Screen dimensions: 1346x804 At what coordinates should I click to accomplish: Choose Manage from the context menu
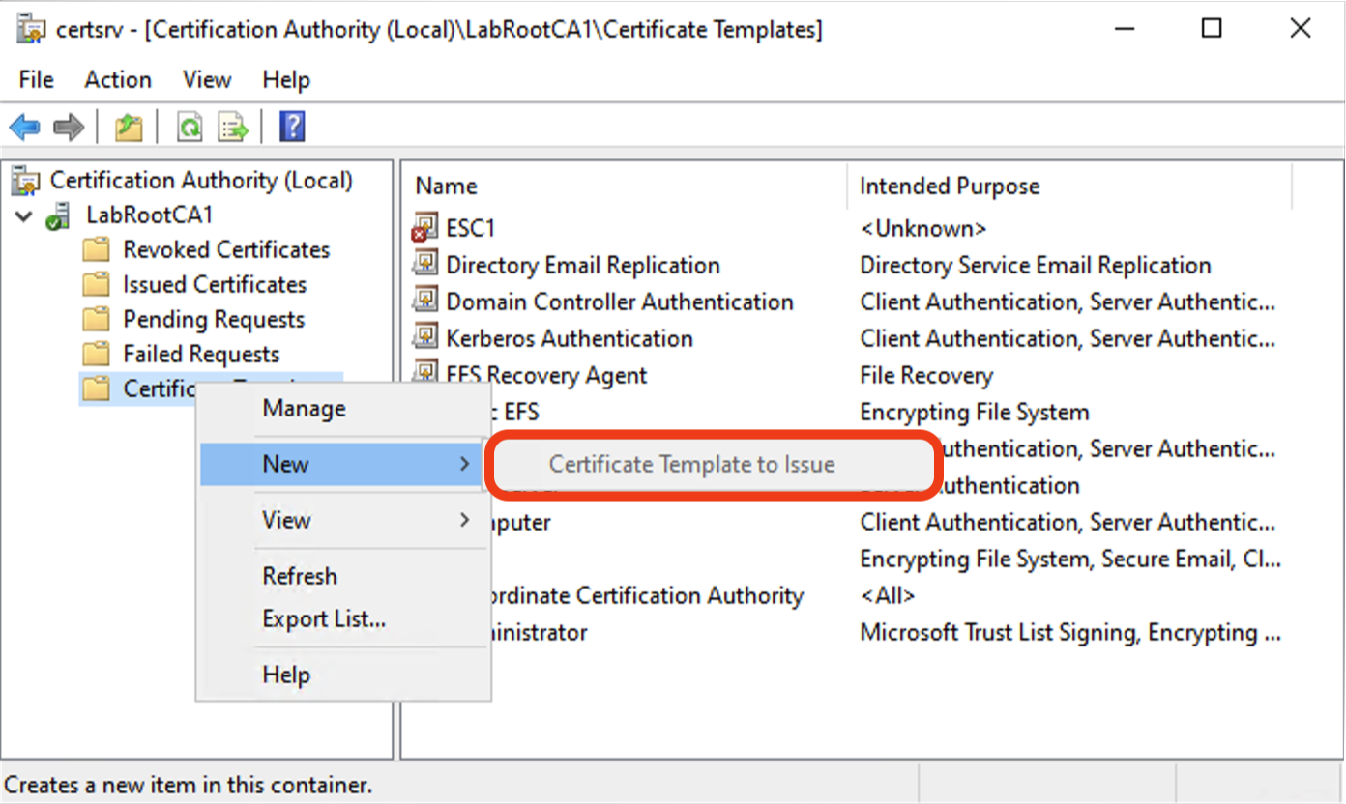point(304,409)
